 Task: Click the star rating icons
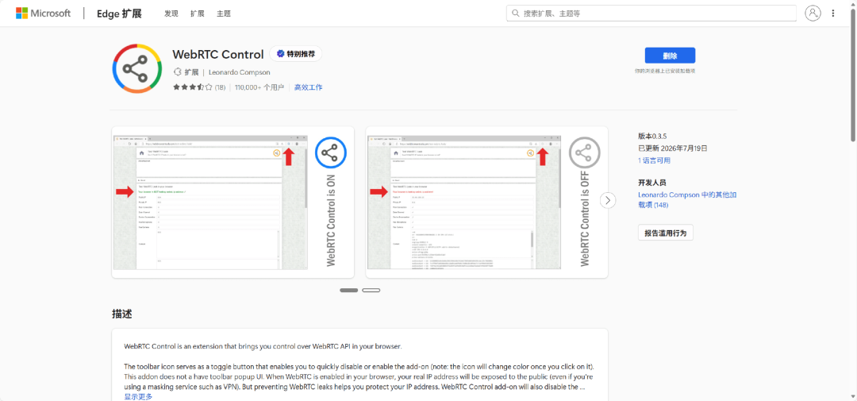(x=192, y=87)
